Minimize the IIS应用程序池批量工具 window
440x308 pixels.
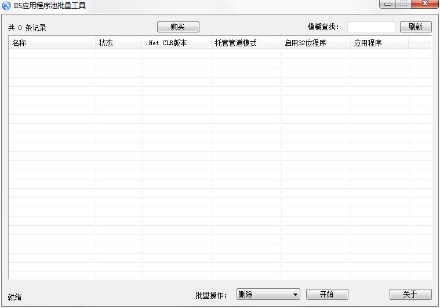pyautogui.click(x=387, y=4)
